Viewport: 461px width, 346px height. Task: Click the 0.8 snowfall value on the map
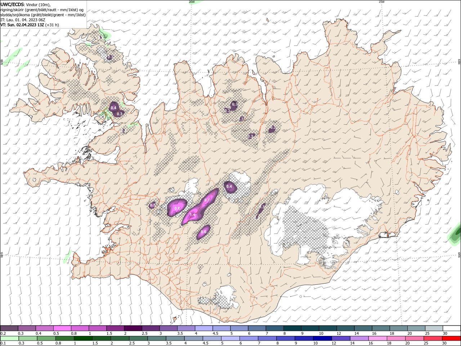point(177,208)
